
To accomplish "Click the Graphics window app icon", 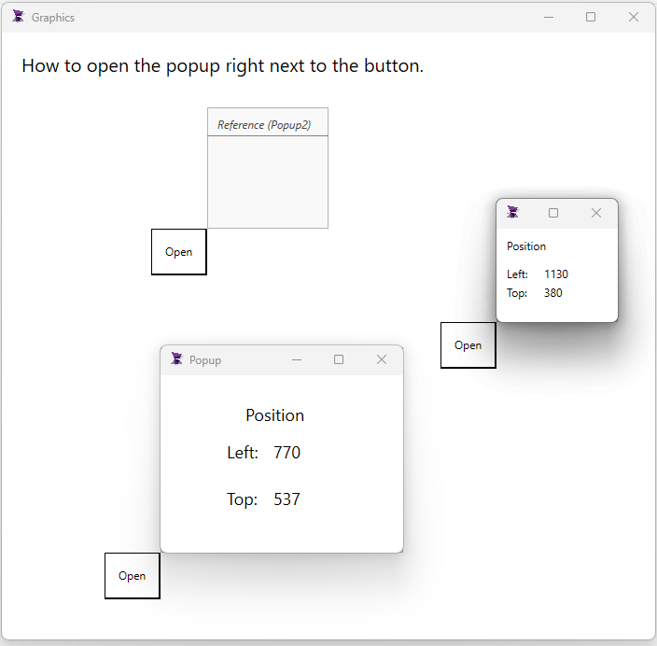I will click(18, 17).
